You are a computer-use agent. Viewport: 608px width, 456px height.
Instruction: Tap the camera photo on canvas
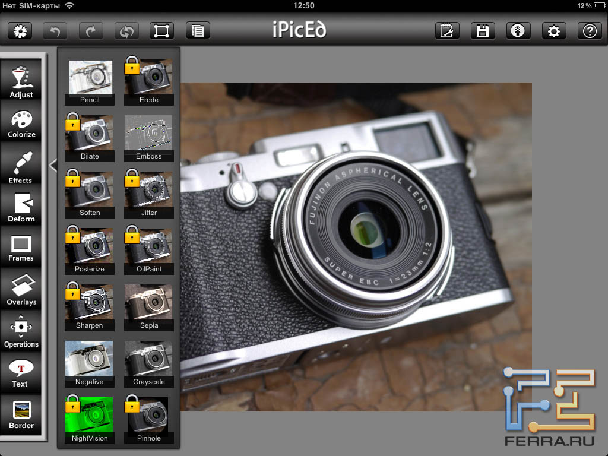[356, 246]
